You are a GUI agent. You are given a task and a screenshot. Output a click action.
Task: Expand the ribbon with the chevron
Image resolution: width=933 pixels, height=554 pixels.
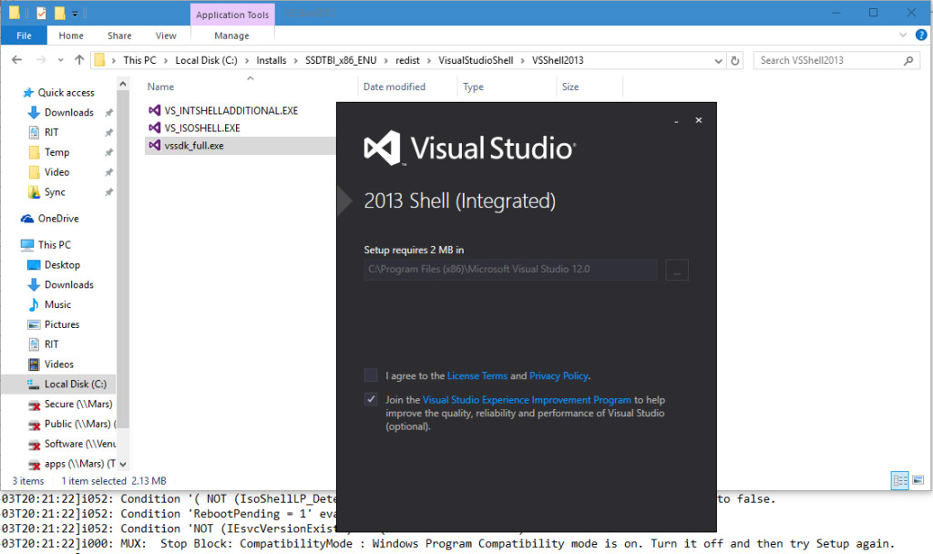[x=903, y=36]
